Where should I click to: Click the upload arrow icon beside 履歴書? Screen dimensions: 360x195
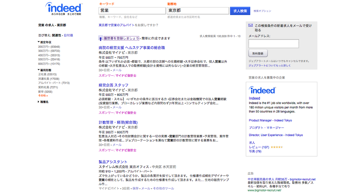101,38
